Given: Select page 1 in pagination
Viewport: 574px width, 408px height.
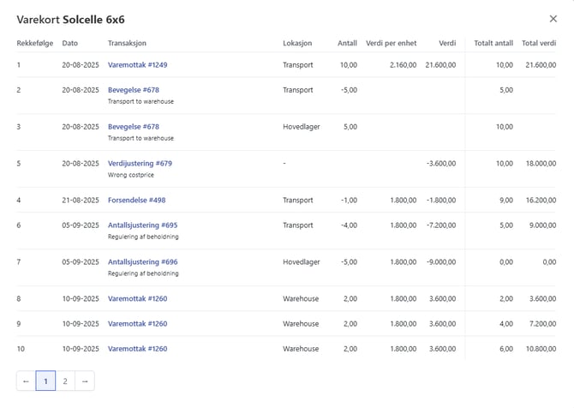Looking at the screenshot, I should tap(45, 381).
